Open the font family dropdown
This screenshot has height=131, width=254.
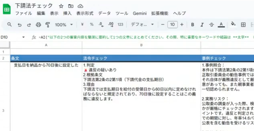click(142, 24)
